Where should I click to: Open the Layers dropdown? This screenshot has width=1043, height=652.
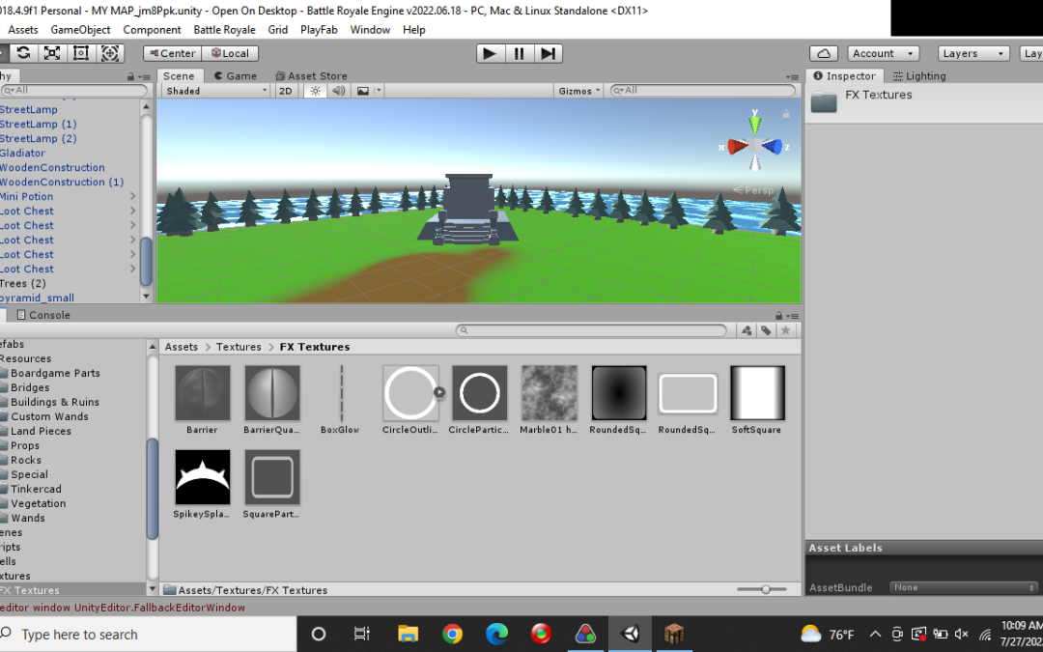973,53
